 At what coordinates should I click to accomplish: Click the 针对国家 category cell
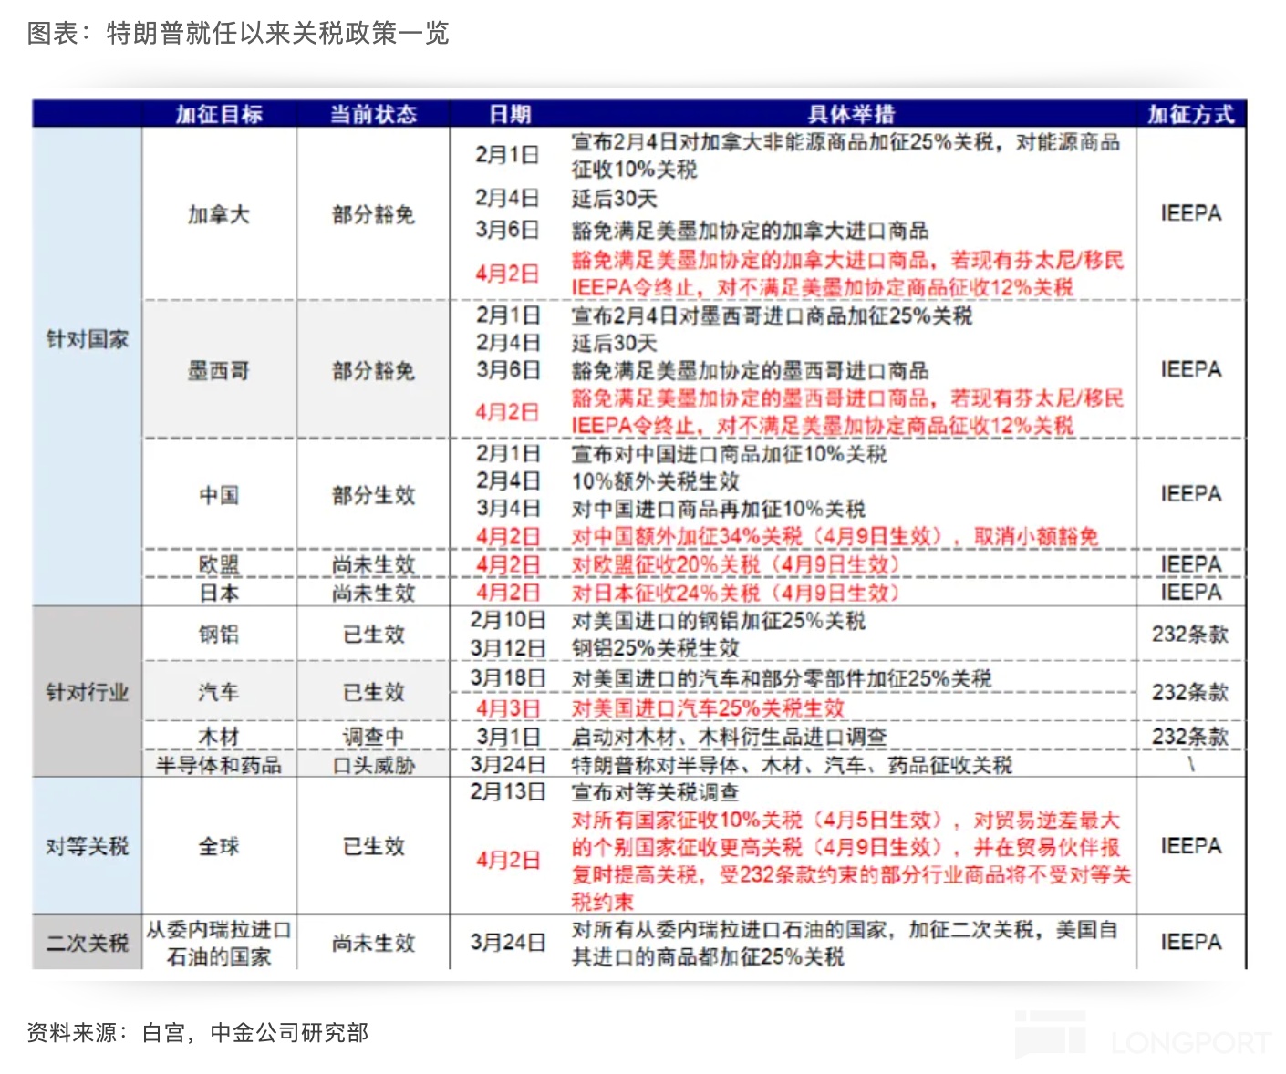[x=88, y=339]
